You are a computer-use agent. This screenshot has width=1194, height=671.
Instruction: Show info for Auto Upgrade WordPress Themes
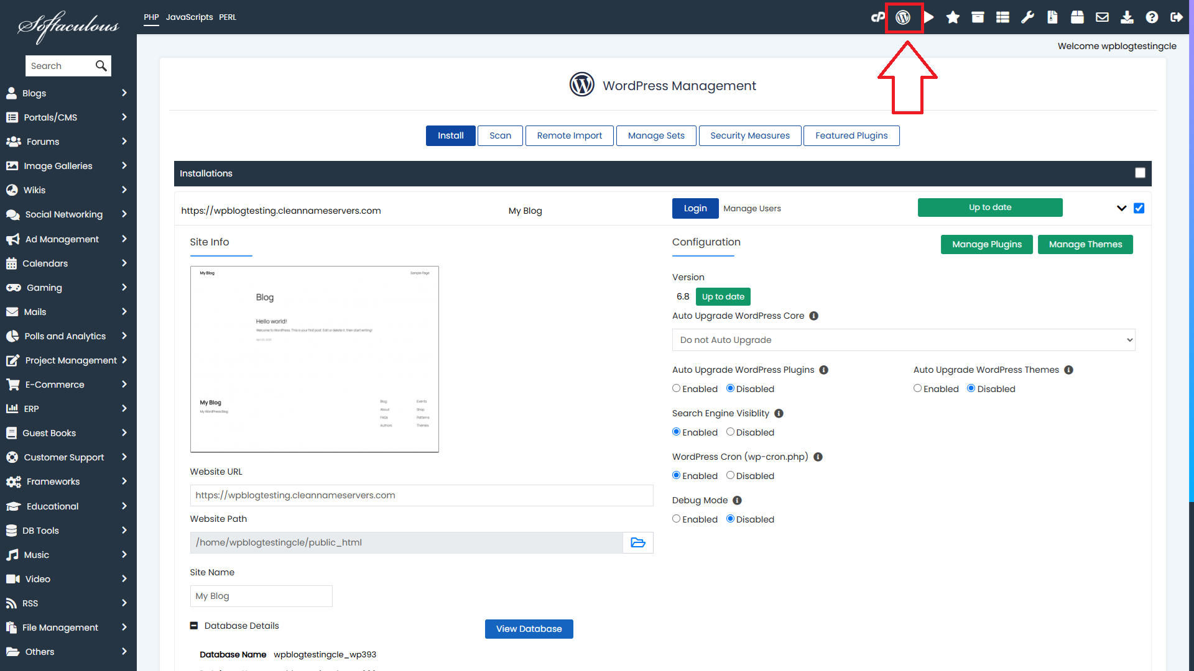coord(1068,370)
